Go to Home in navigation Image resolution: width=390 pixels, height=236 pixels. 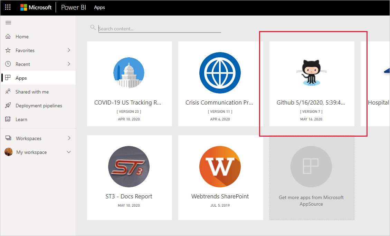38,37
